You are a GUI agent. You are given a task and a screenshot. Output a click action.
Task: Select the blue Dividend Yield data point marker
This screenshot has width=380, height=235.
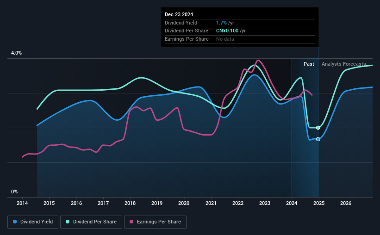[x=318, y=139]
